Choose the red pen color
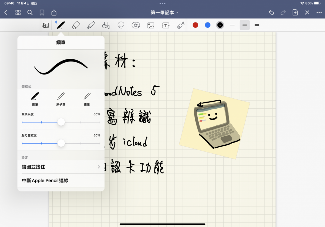Image resolution: width=325 pixels, height=227 pixels. coord(195,25)
